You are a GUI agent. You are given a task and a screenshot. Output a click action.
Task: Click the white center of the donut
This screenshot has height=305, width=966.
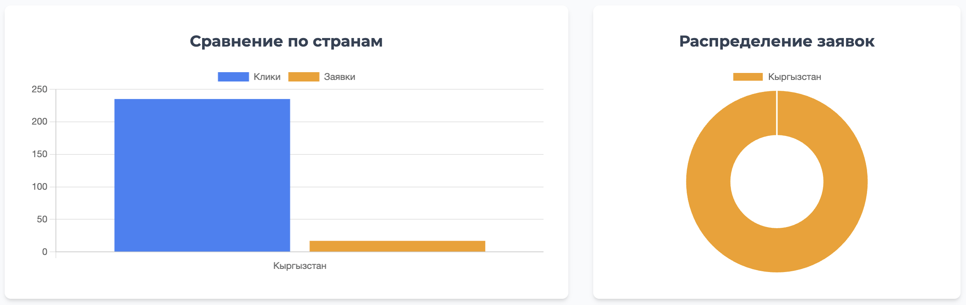(x=777, y=182)
